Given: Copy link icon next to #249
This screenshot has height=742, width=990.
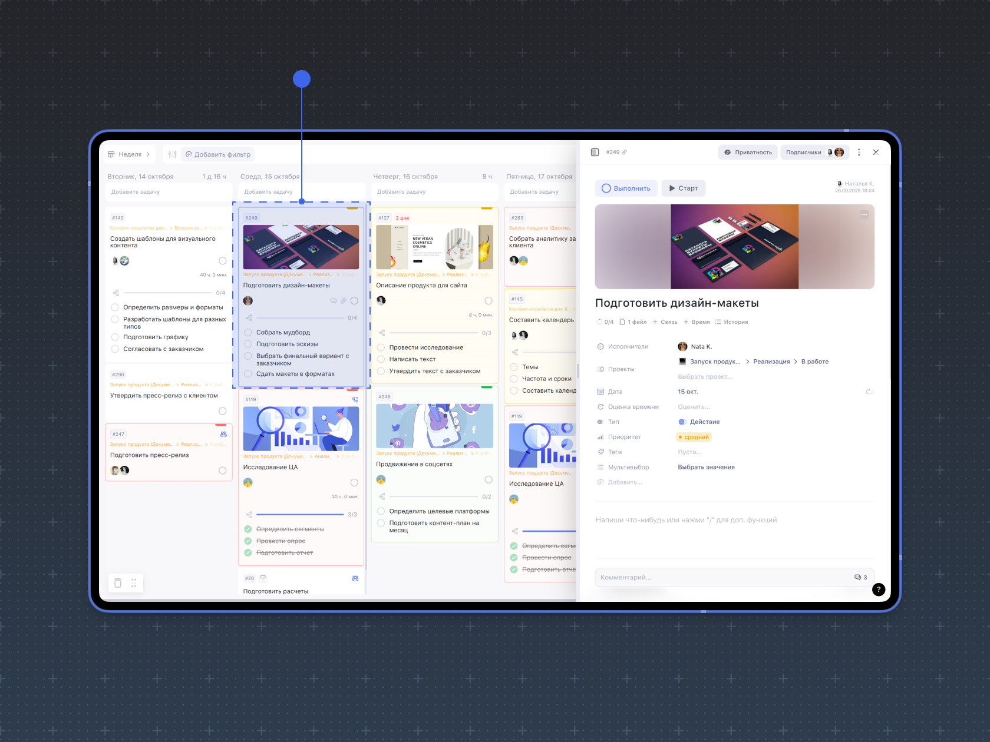Looking at the screenshot, I should coord(625,153).
